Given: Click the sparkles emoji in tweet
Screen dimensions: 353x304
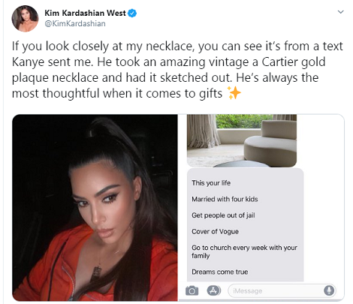Looking at the screenshot, I should (234, 93).
